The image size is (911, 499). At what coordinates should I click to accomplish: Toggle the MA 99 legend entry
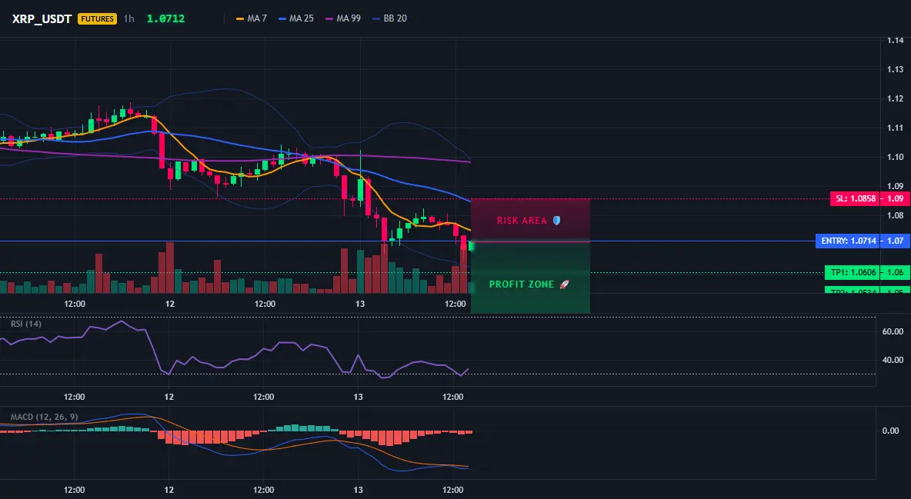[343, 18]
